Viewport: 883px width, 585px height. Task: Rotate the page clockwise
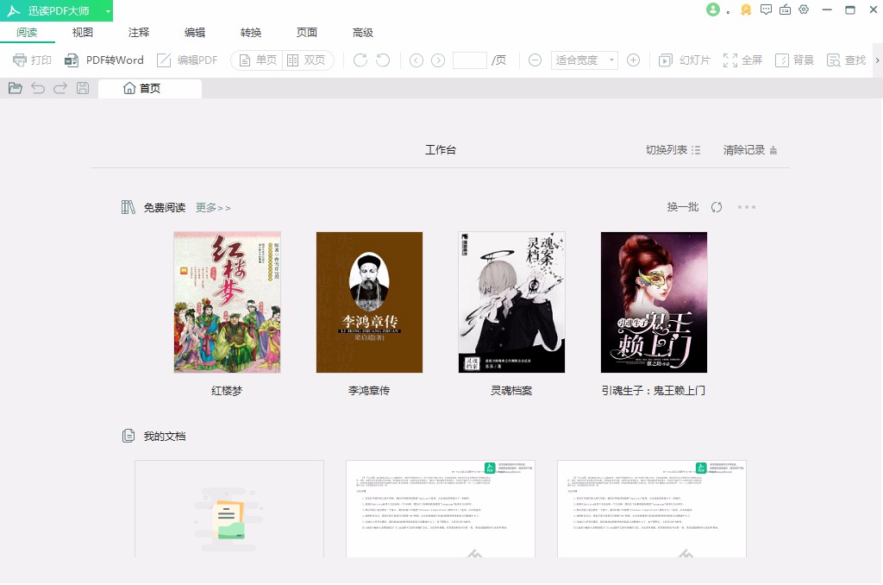[360, 60]
